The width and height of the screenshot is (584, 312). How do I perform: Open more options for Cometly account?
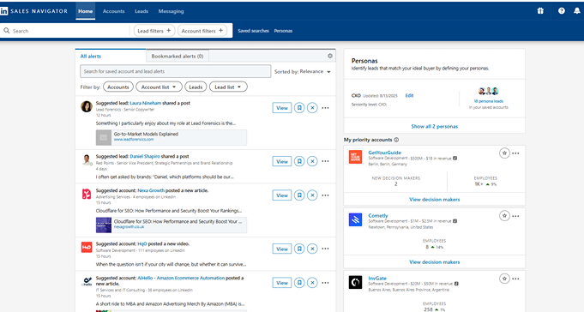[x=515, y=215]
